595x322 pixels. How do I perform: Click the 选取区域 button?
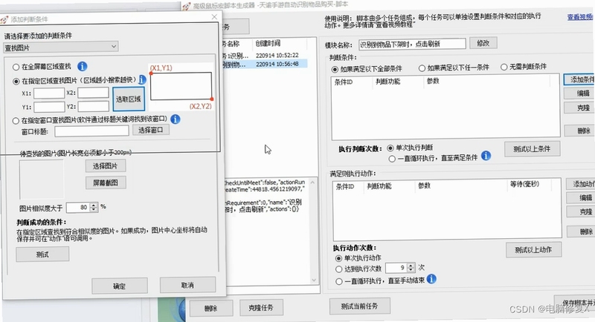pyautogui.click(x=129, y=99)
